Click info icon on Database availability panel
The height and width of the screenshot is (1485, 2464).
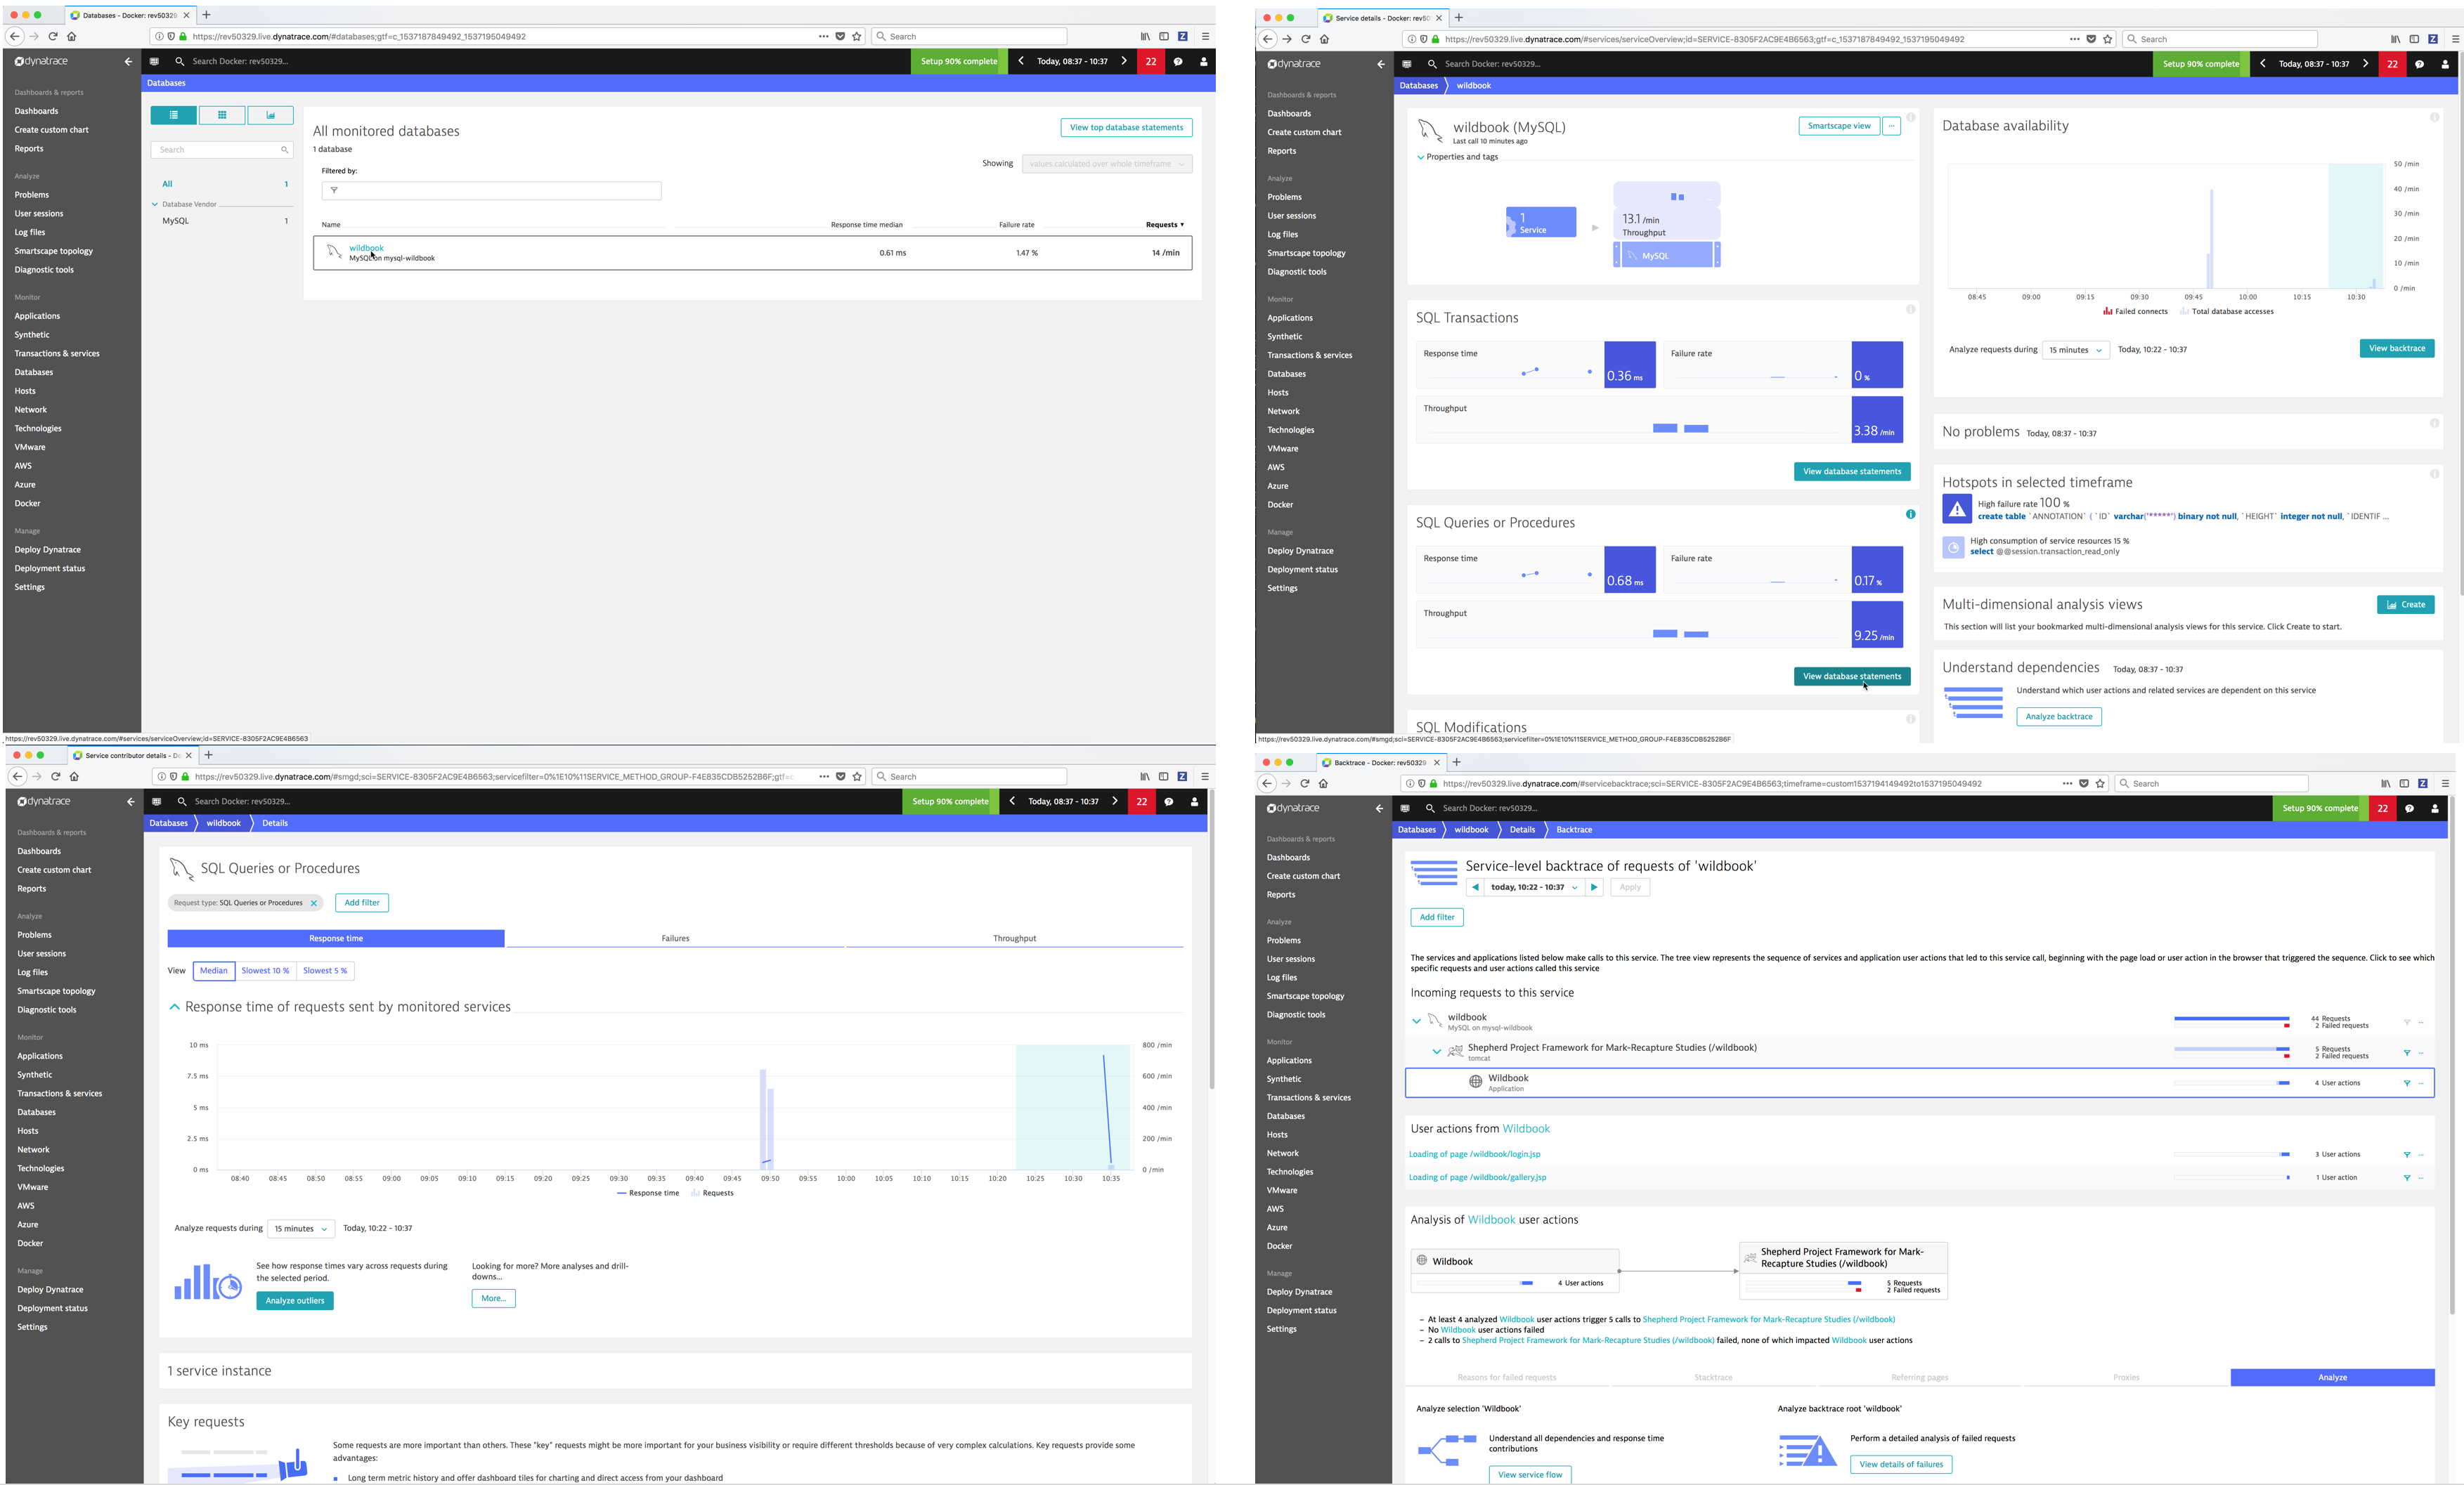[x=2434, y=117]
